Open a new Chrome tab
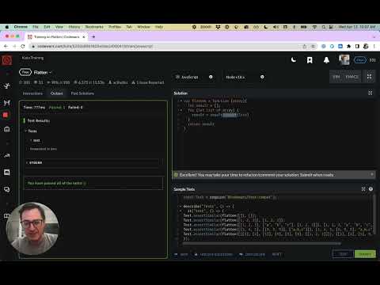Image resolution: width=380 pixels, height=285 pixels. [x=93, y=36]
